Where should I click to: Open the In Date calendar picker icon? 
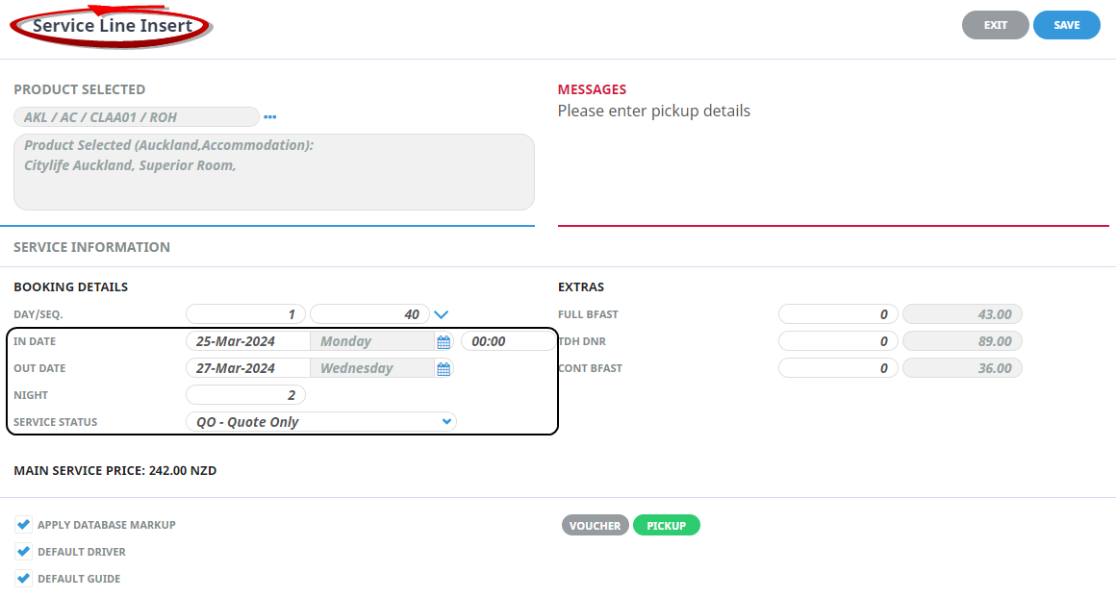[444, 342]
